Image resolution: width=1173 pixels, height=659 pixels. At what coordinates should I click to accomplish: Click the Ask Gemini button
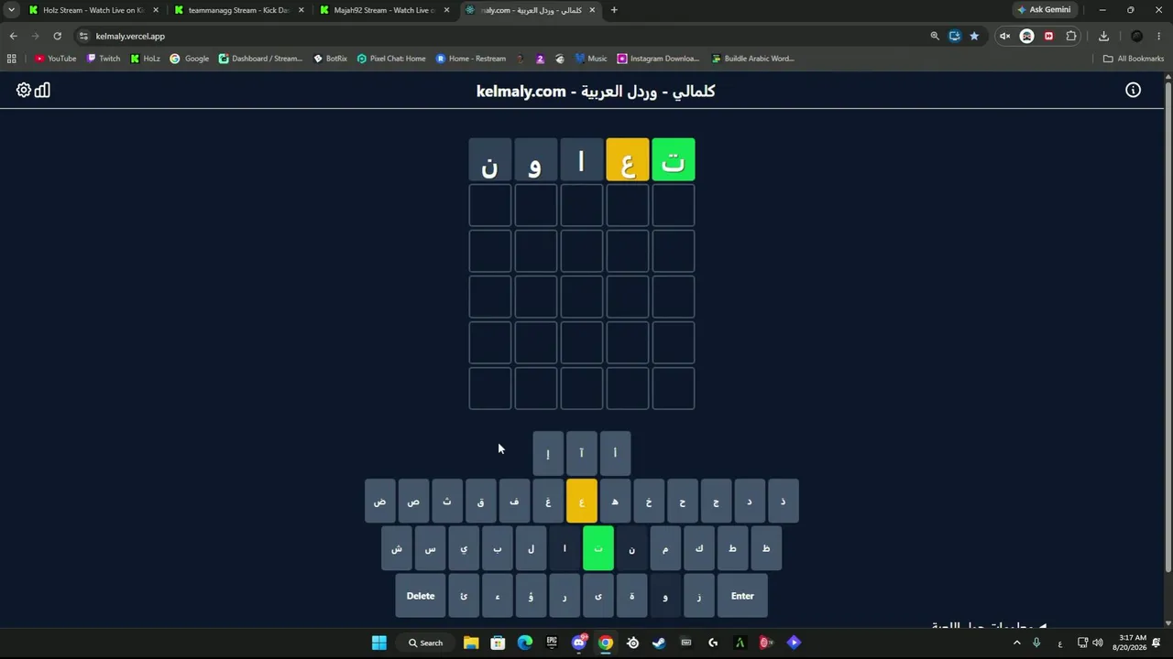pyautogui.click(x=1043, y=10)
